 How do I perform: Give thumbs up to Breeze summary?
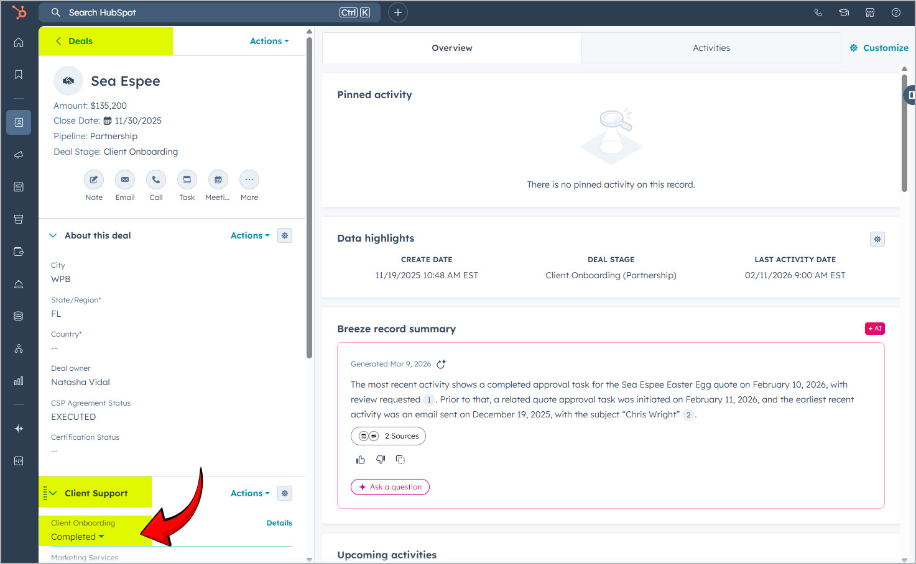[x=361, y=460]
